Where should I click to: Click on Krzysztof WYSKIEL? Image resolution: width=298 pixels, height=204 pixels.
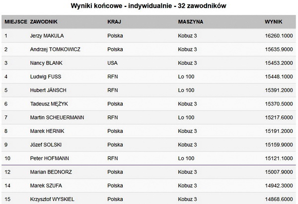coord(54,199)
